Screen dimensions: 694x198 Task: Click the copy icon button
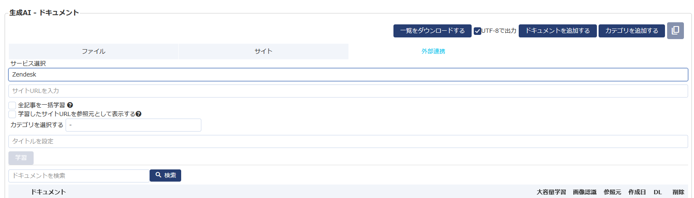pyautogui.click(x=675, y=31)
